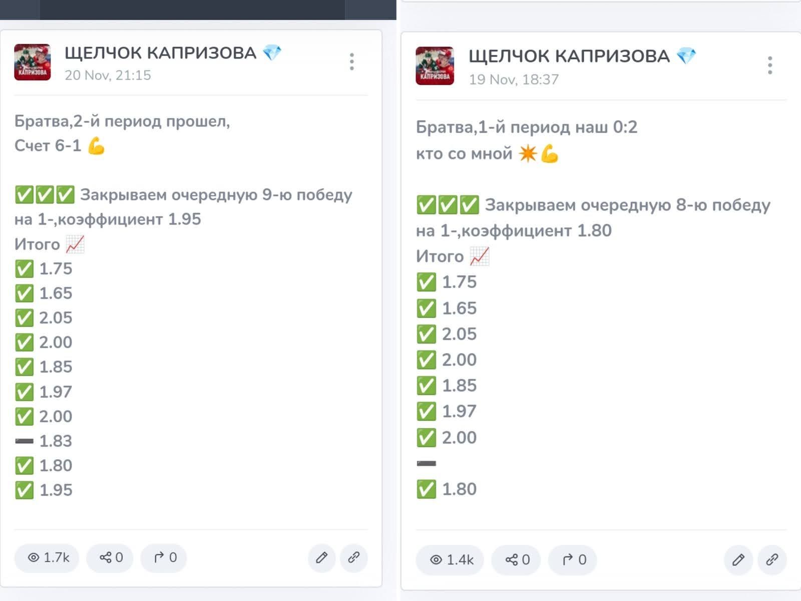Open three-dot menu on 20 Nov post
The height and width of the screenshot is (601, 801).
(352, 62)
